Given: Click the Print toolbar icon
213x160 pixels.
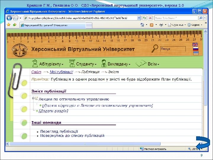Looking at the screenshot, I should click(161, 25).
